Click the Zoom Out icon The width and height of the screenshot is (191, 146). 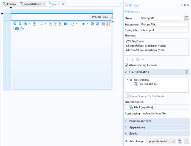click(20, 24)
